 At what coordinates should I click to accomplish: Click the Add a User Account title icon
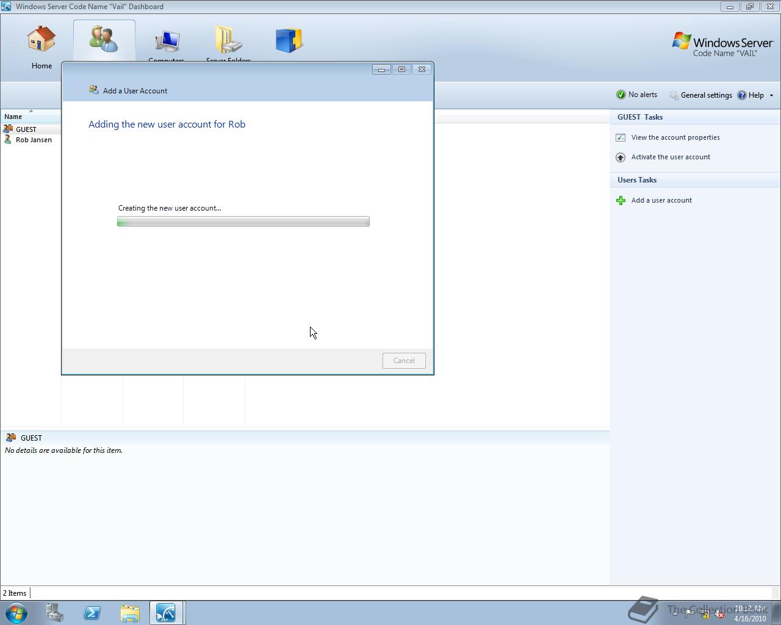click(x=94, y=90)
